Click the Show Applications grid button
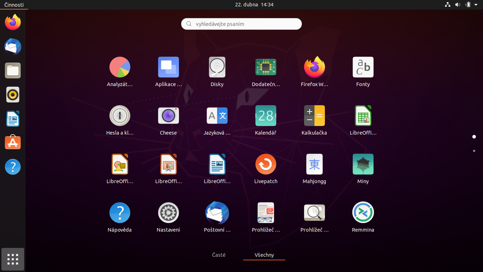The height and width of the screenshot is (272, 483). (13, 259)
